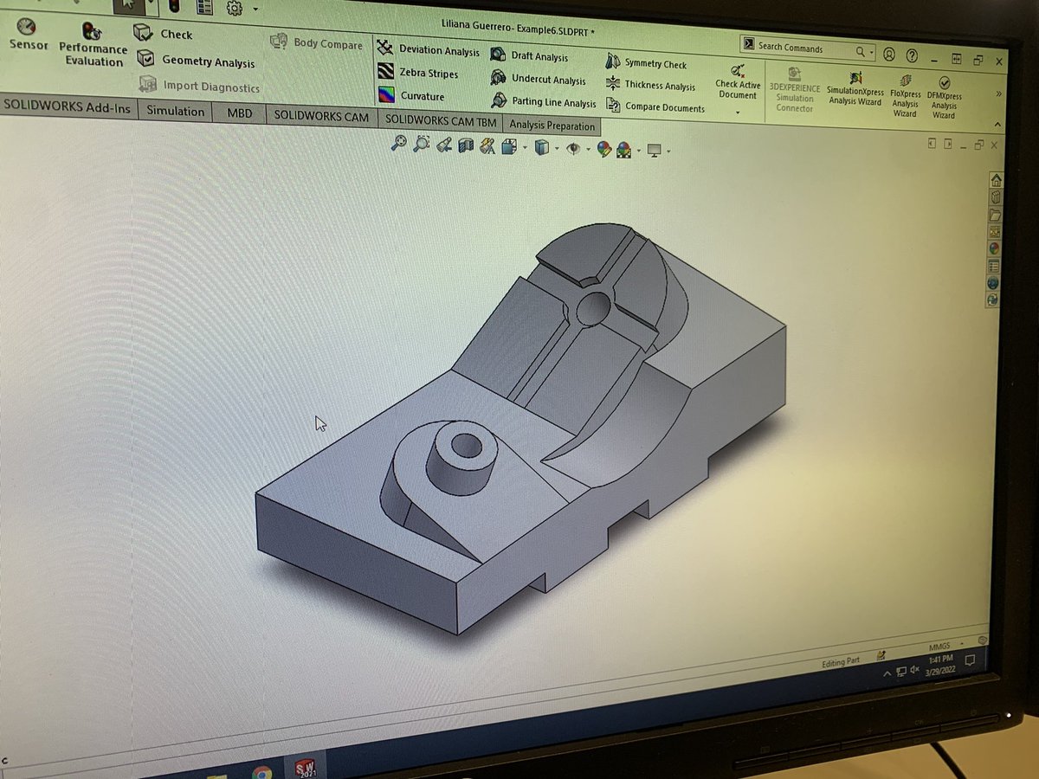
Task: Open Display Style box icon
Action: click(x=541, y=148)
